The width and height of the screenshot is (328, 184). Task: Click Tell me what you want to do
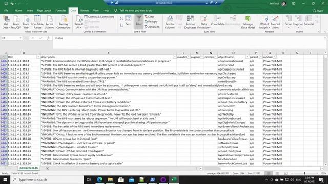pos(136,10)
